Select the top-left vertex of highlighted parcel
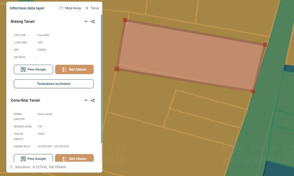The width and height of the screenshot is (294, 176). point(125,20)
